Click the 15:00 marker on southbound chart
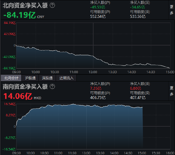This screenshot has height=155, width=175. click(142, 153)
